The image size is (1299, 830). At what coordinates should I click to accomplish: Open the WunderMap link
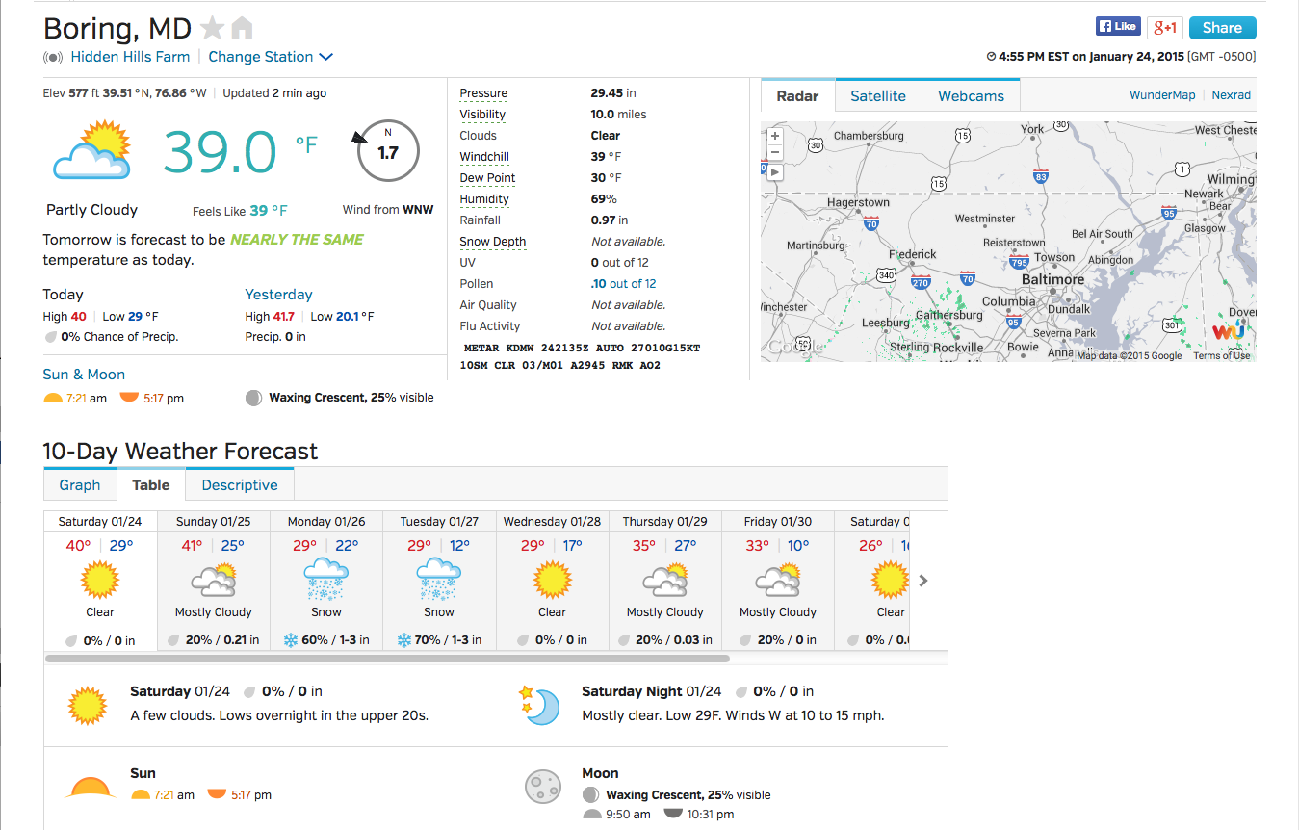coord(1162,95)
